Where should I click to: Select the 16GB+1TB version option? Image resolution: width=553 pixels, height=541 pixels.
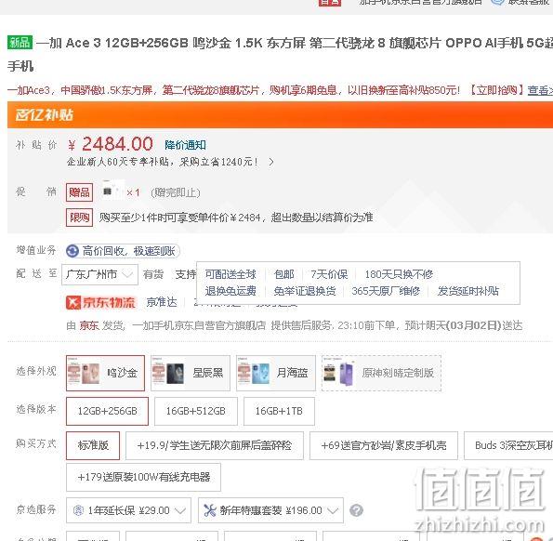pyautogui.click(x=279, y=411)
